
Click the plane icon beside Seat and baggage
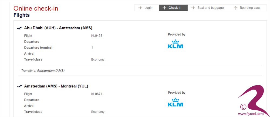tap(193, 8)
